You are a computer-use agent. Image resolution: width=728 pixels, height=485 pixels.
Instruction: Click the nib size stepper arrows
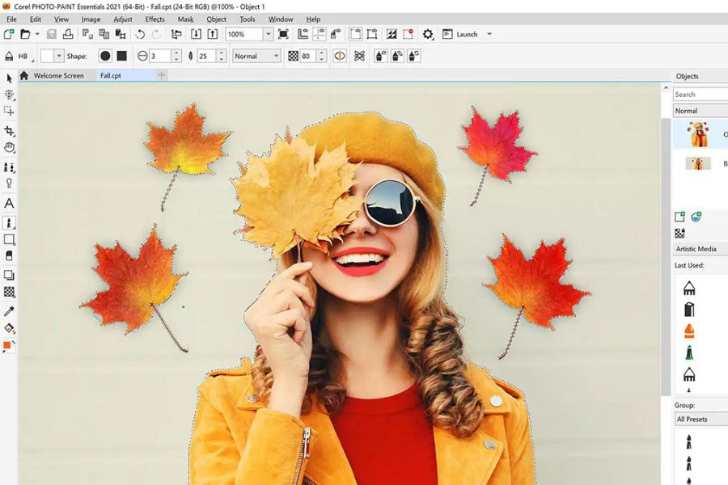(x=176, y=56)
